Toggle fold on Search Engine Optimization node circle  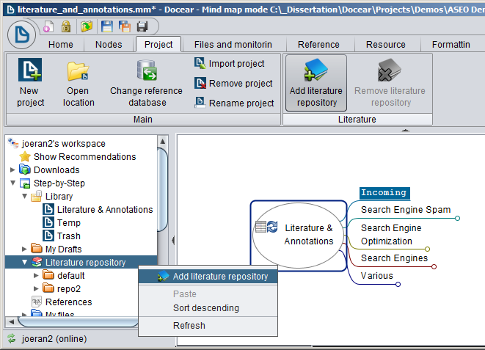[428, 249]
